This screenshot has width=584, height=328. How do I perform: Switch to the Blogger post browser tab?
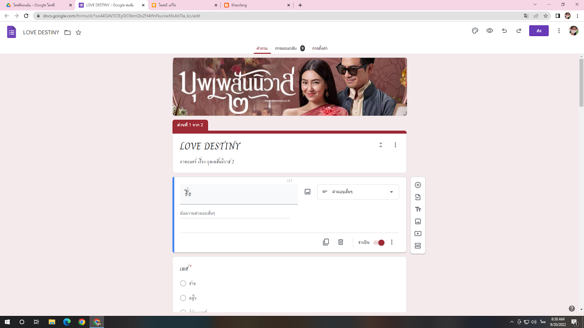[x=184, y=5]
